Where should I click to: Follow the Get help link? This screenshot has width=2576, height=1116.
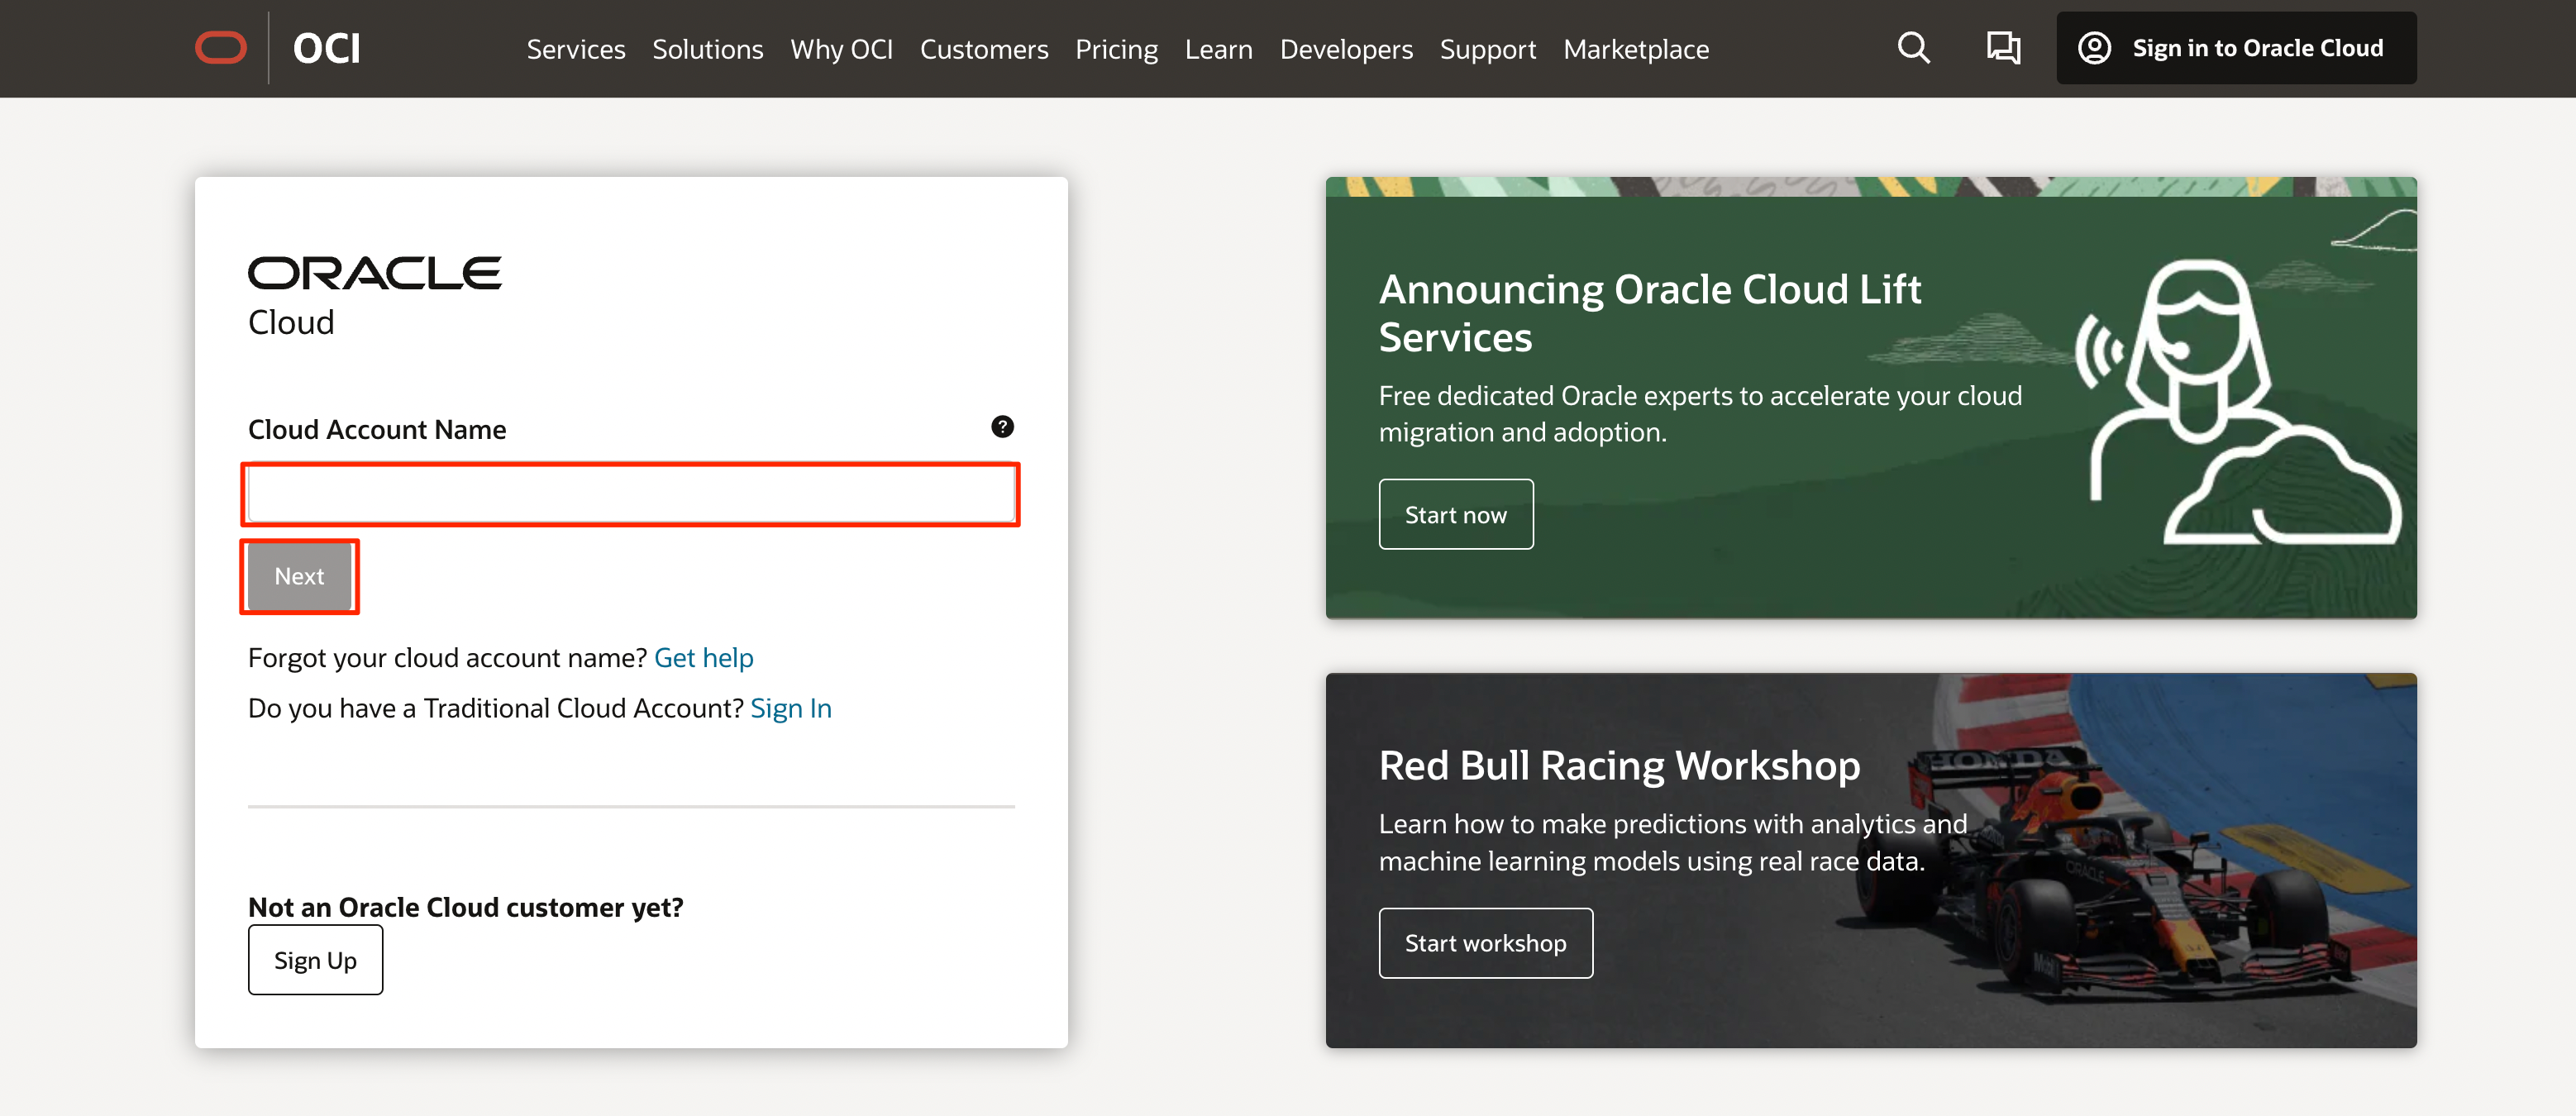click(703, 658)
